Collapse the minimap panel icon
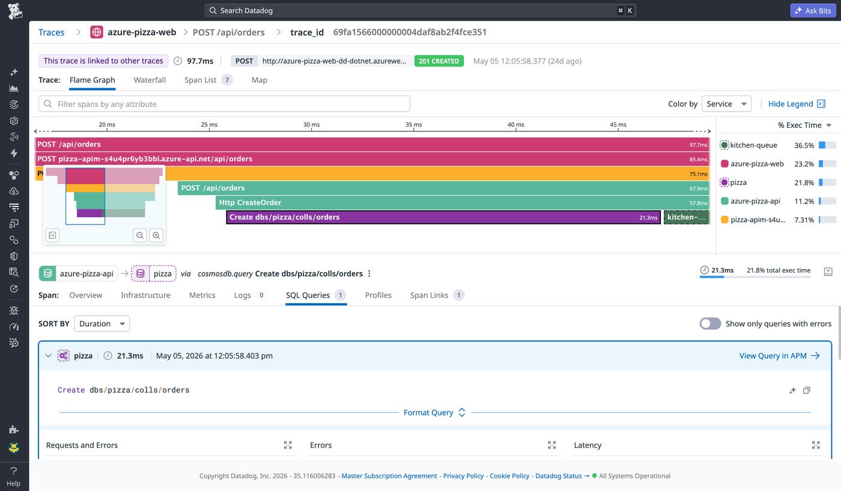Viewport: 841px width, 491px height. point(52,235)
